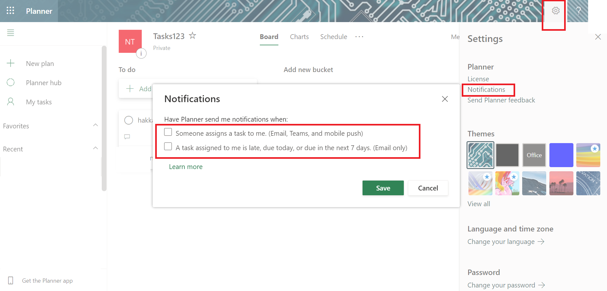This screenshot has height=291, width=607.
Task: Click Change your password link
Action: [x=506, y=285]
